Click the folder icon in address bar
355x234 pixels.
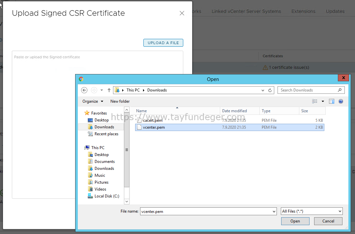coord(117,90)
